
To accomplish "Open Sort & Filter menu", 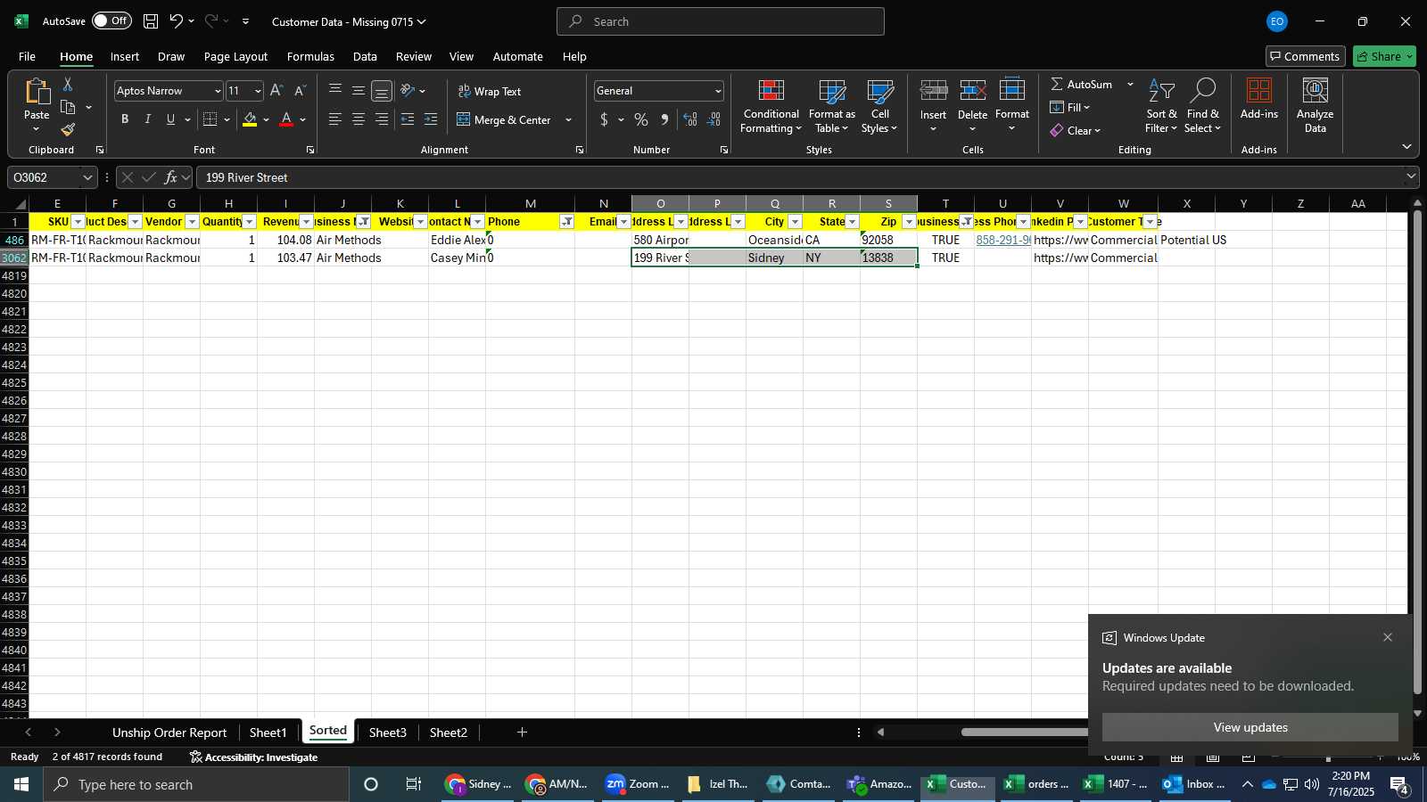I will (x=1161, y=106).
